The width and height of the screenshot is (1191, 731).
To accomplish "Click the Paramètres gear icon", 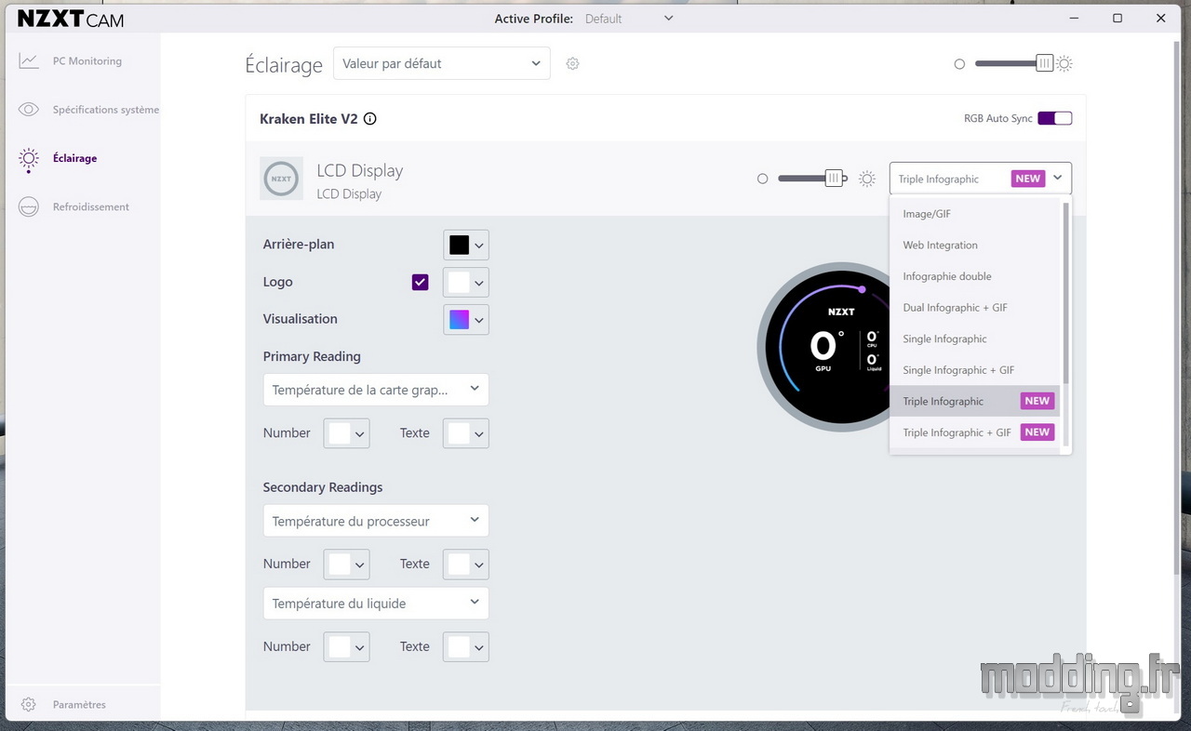I will coord(29,704).
